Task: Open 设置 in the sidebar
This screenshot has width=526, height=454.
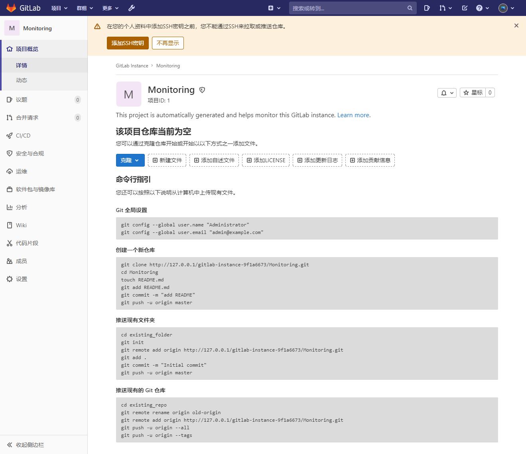Action: click(x=44, y=279)
